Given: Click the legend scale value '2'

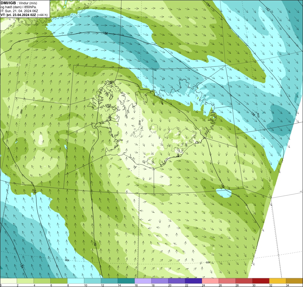Looking at the screenshot, I should pos(18,285).
